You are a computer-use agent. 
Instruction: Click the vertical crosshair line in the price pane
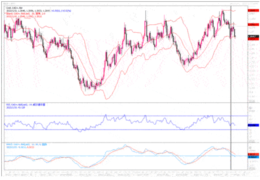tap(230, 62)
